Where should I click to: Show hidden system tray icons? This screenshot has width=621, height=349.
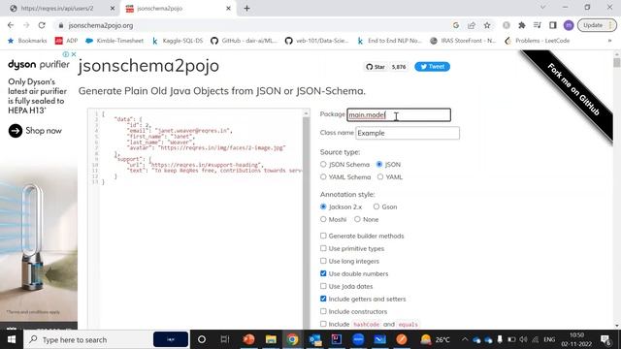[465, 339]
